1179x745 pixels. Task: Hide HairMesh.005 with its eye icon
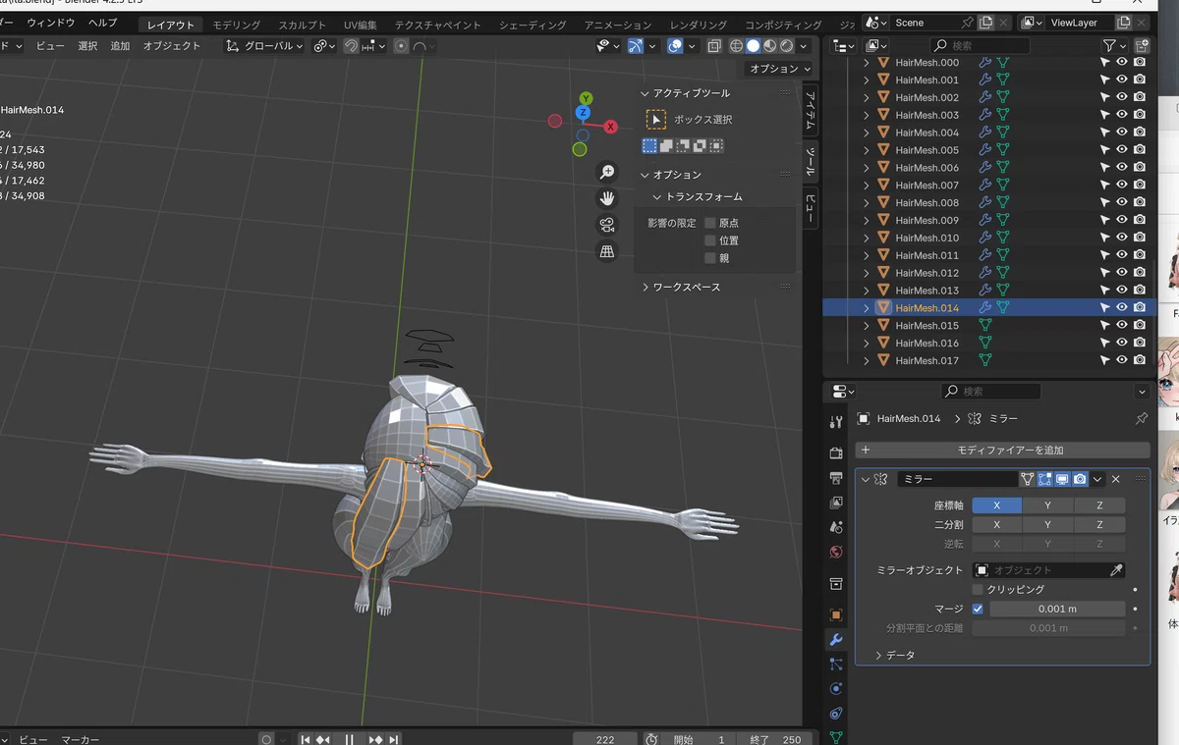pyautogui.click(x=1122, y=150)
